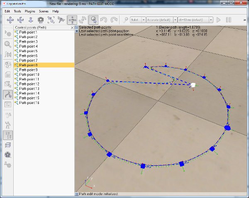Open the Scenes menu

(x=44, y=11)
